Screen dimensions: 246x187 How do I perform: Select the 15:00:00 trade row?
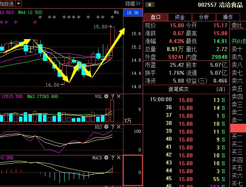(186, 100)
